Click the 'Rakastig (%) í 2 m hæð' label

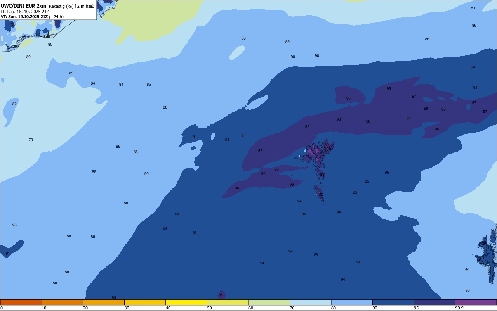coord(71,6)
